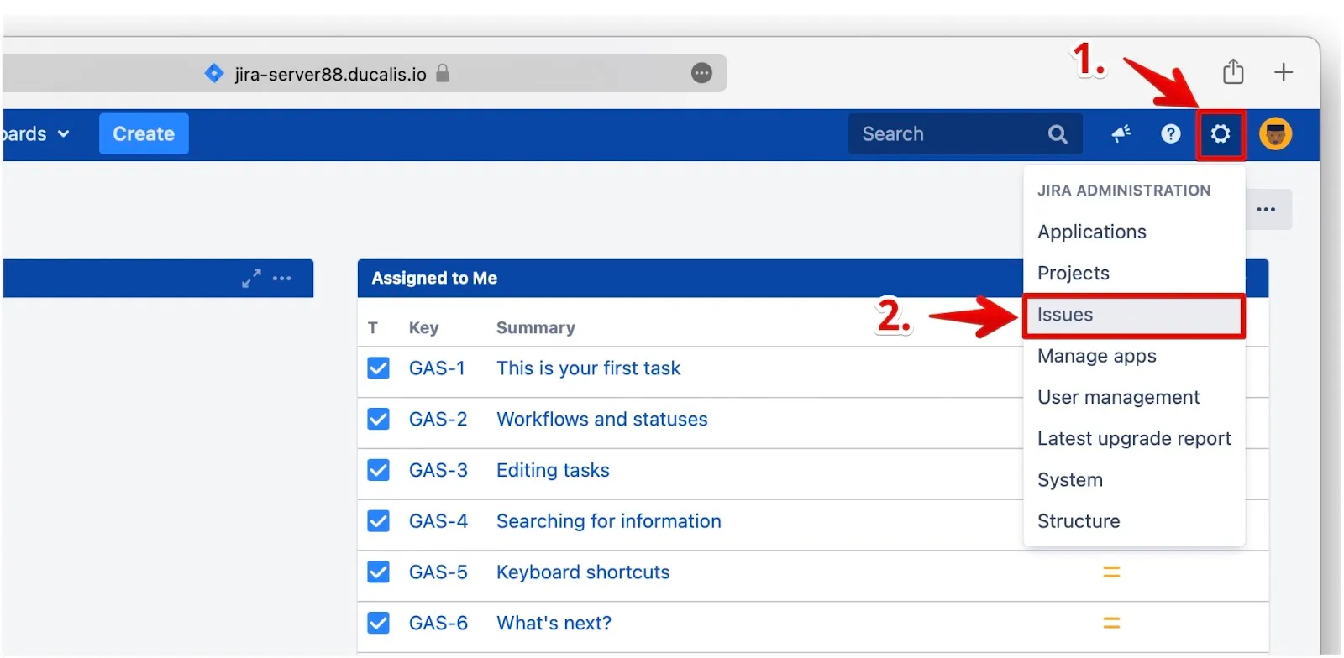Open 'What's next?' summary link

pos(554,623)
